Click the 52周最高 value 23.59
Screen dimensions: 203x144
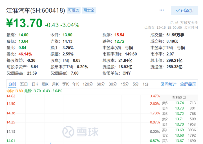pyautogui.click(x=32, y=73)
